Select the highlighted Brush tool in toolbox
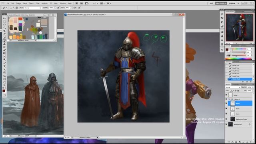The height and width of the screenshot is (144, 256). coord(4,41)
